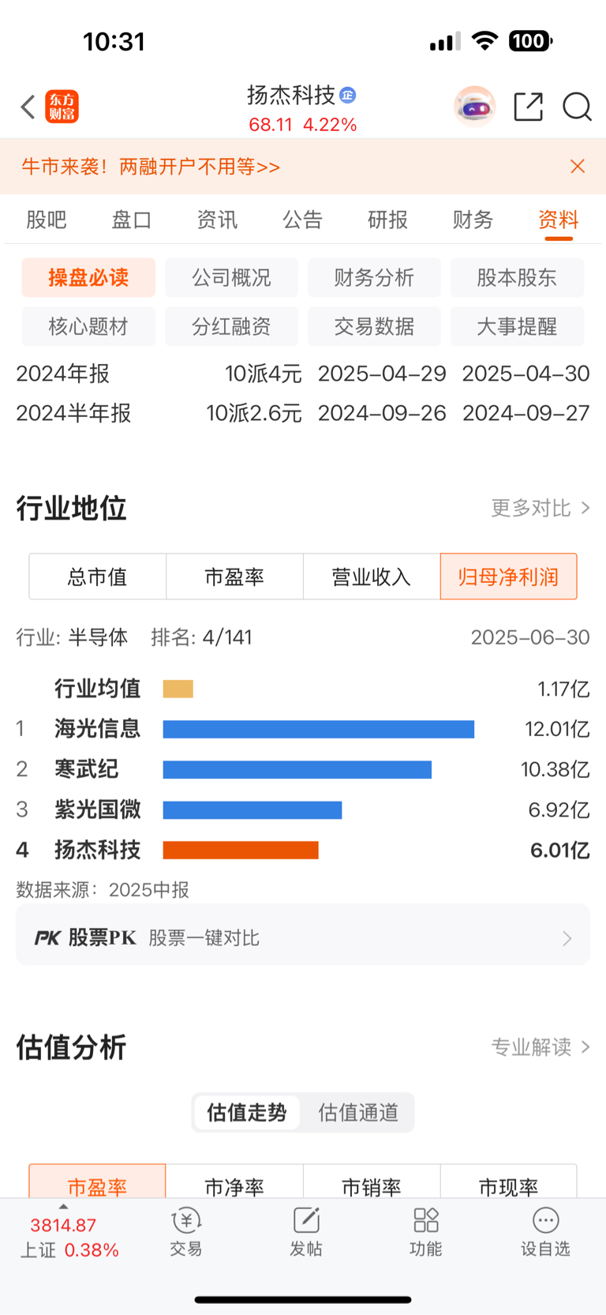
Task: Open the 专业解读 chevron link
Action: click(541, 1047)
